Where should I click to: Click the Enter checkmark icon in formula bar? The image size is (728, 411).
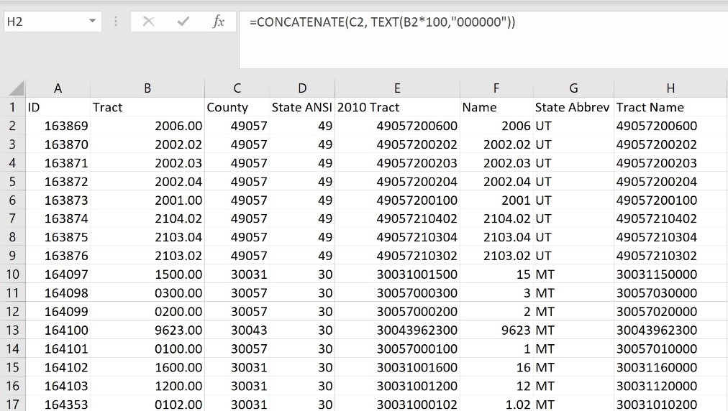pyautogui.click(x=183, y=22)
